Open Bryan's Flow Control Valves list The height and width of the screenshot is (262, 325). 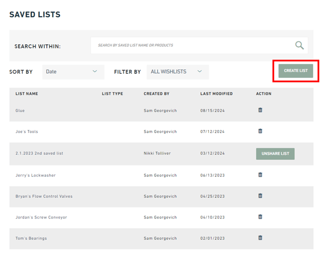(44, 196)
